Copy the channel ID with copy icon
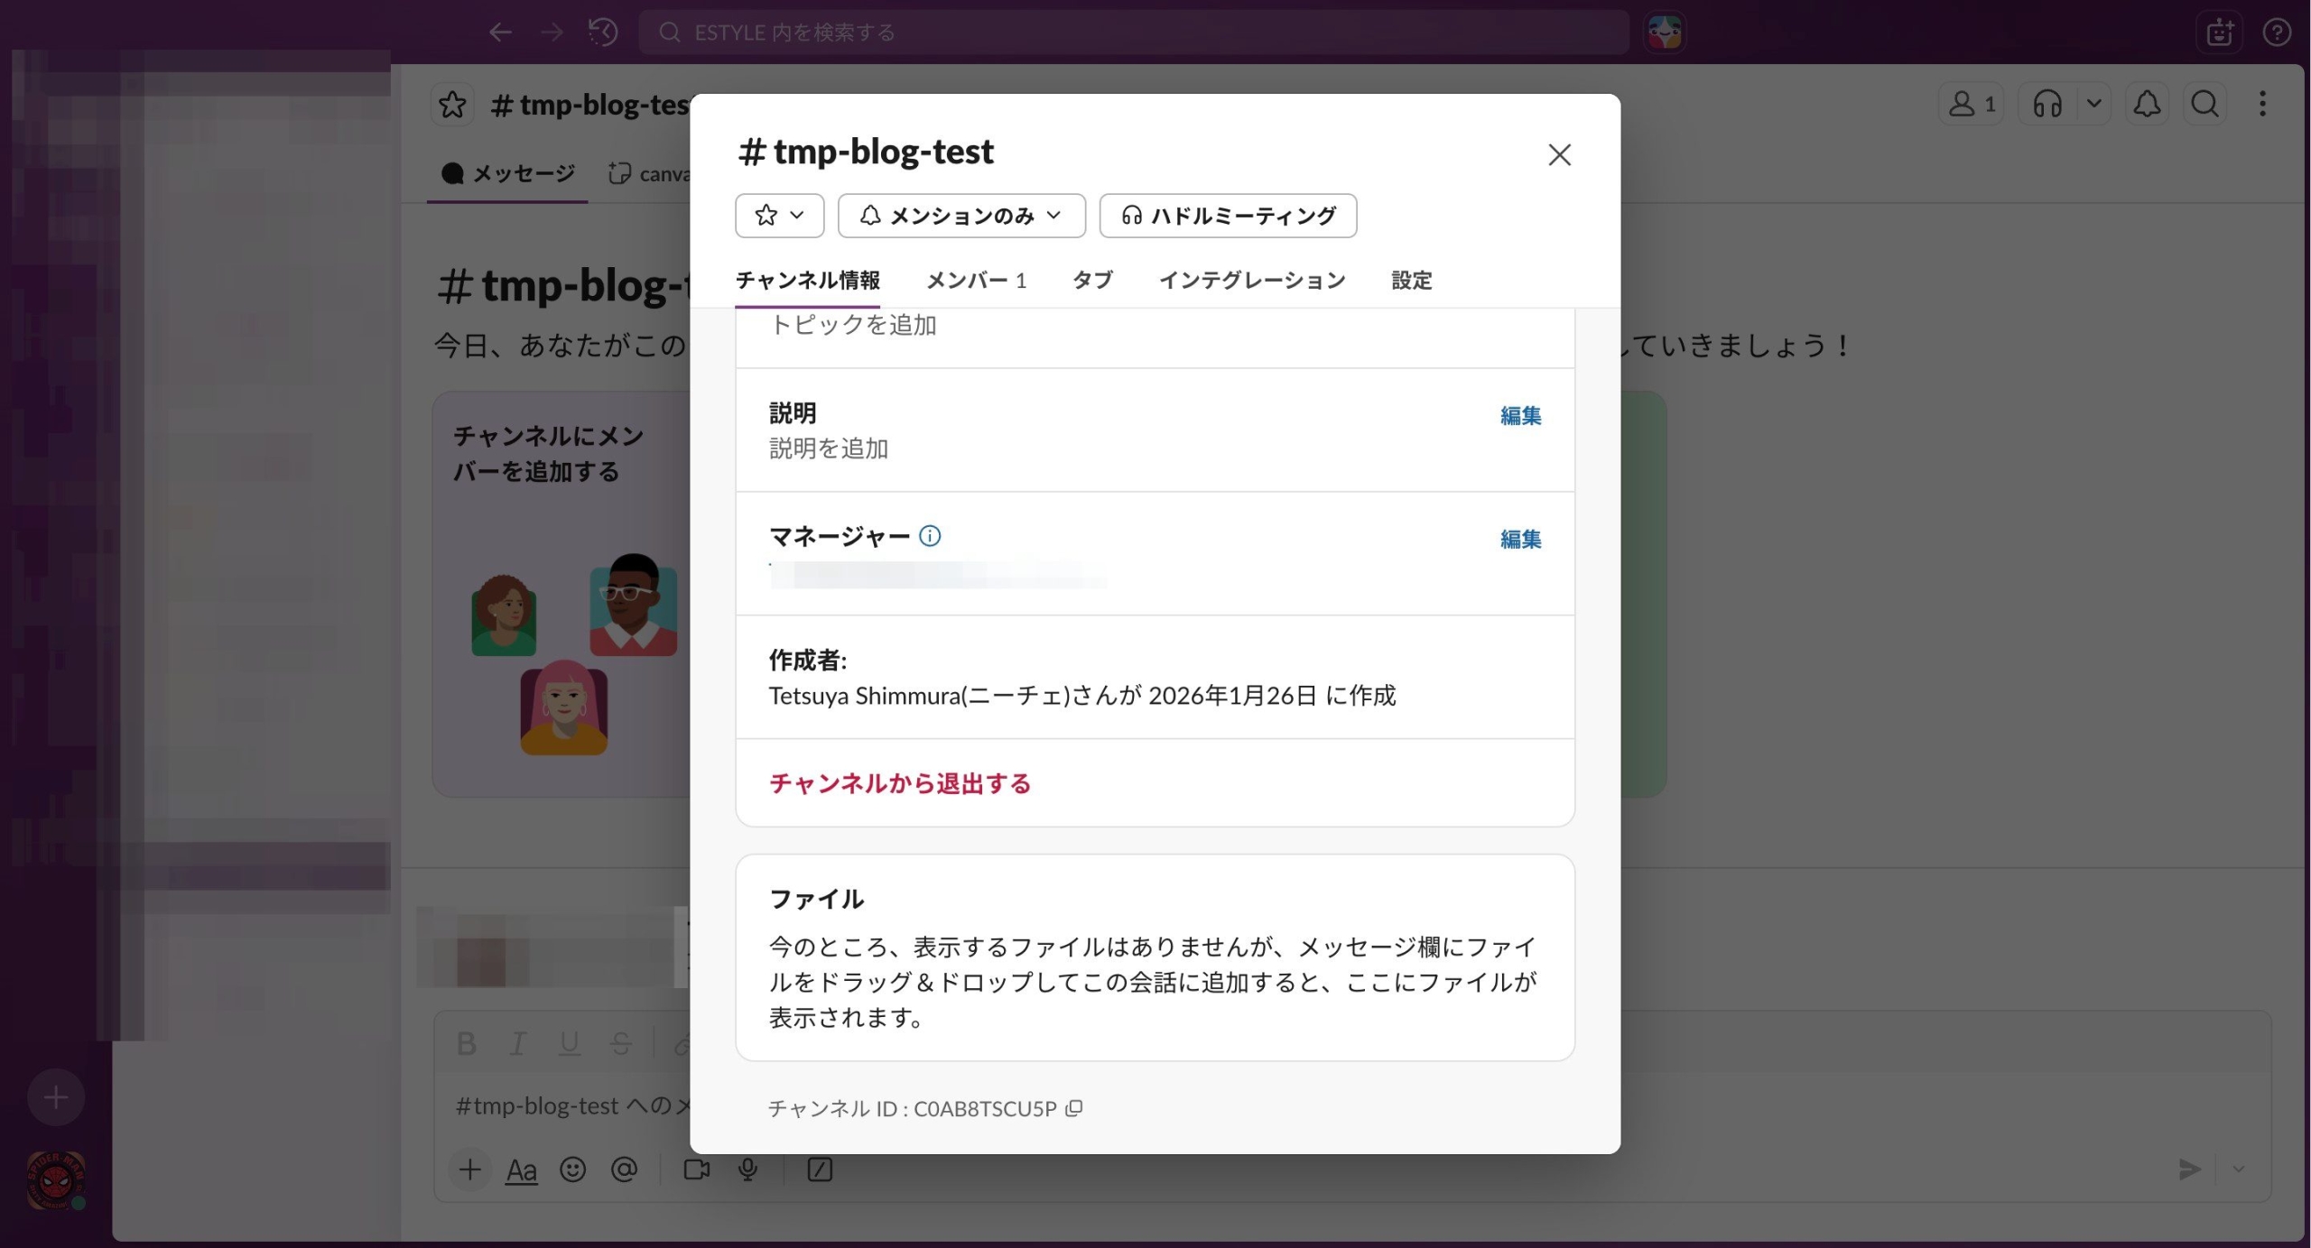The height and width of the screenshot is (1248, 2311). [x=1073, y=1108]
